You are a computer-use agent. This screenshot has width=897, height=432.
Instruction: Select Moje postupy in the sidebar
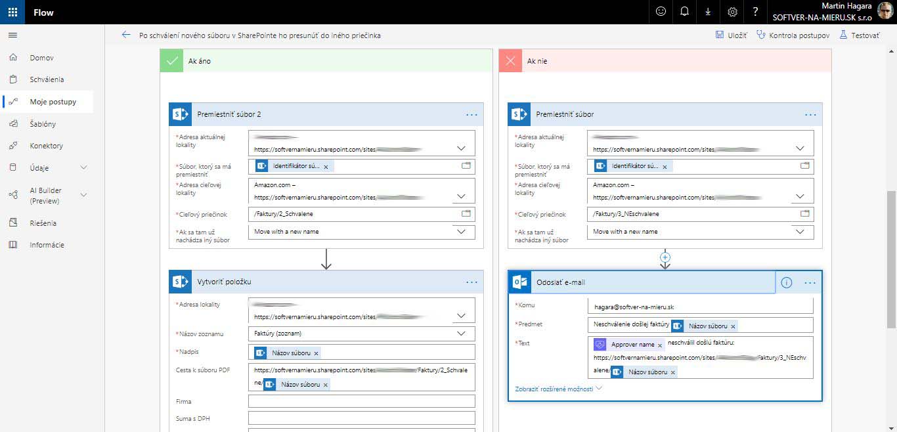point(53,102)
